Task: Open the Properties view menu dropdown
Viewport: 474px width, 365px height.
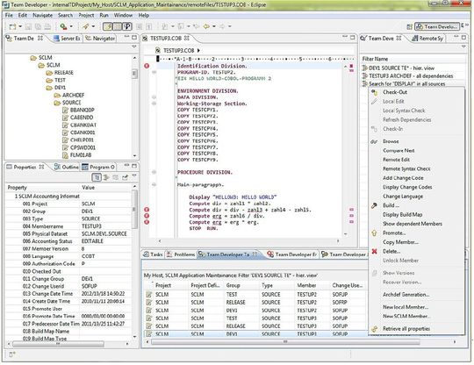Action: 134,176
